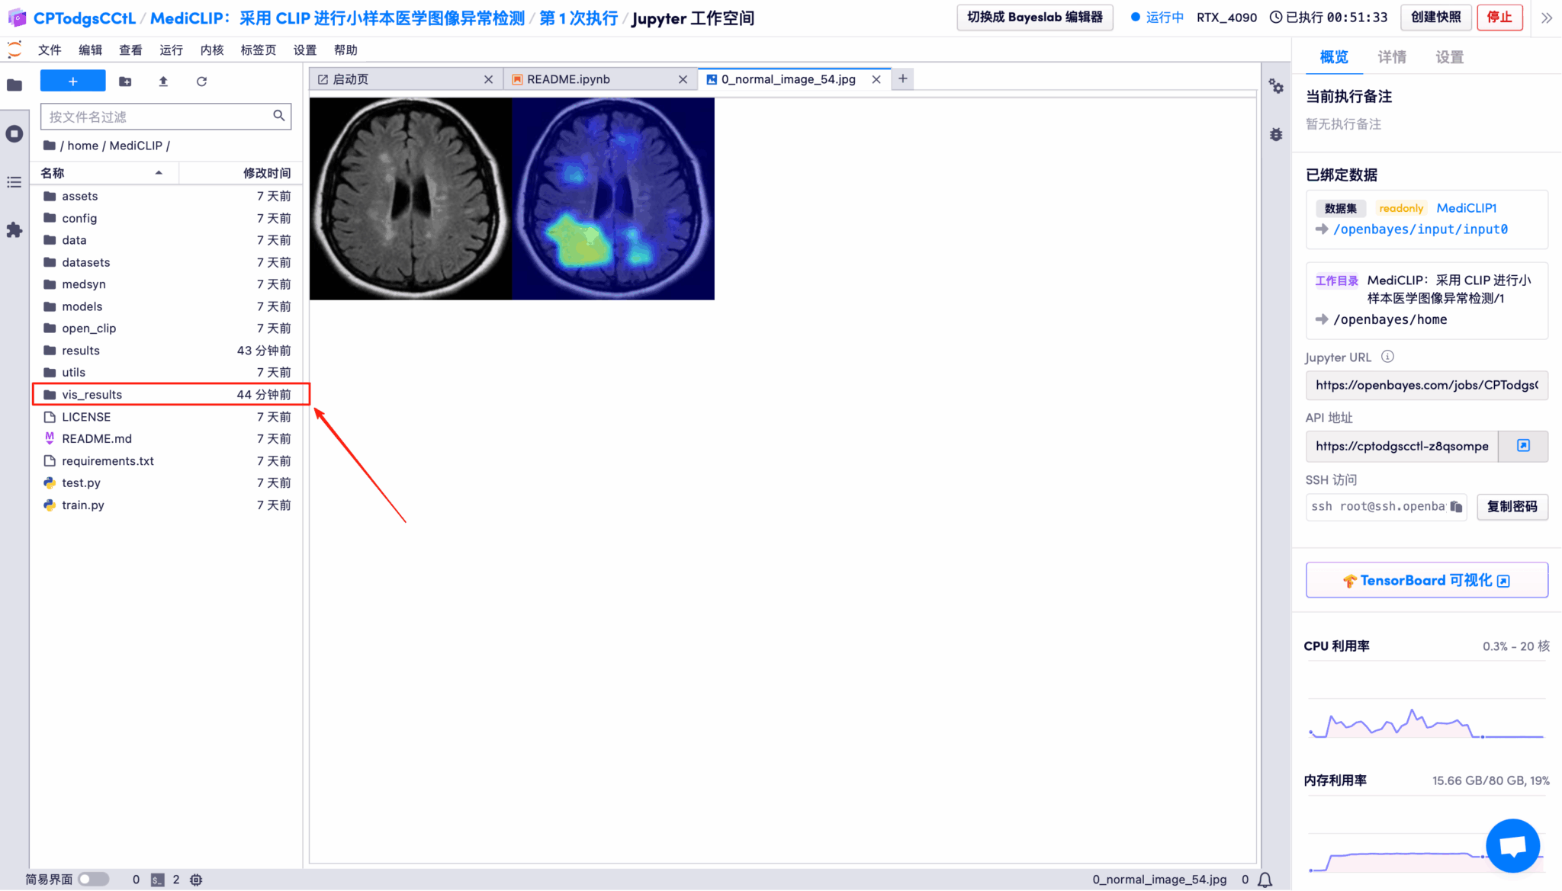Click the 停止 button to stop execution
This screenshot has height=891, width=1562.
pos(1499,17)
